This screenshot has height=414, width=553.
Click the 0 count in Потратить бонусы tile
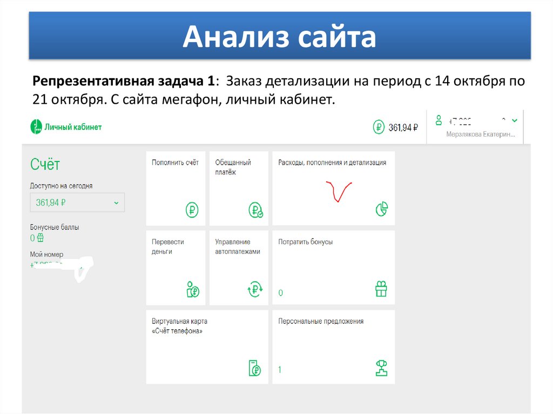click(280, 293)
